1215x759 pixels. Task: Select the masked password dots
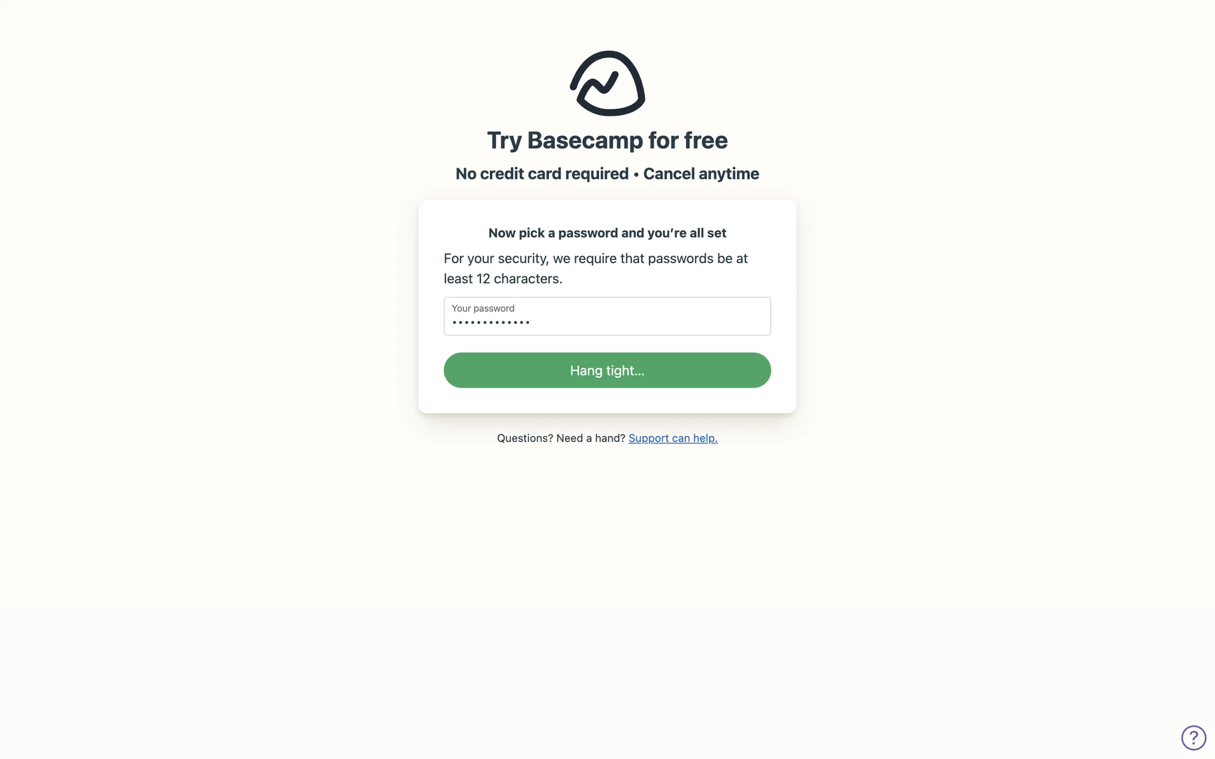pos(491,323)
